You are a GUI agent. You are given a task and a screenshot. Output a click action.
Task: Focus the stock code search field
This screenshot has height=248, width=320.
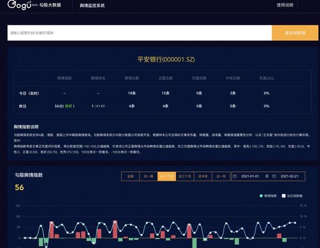pos(140,33)
